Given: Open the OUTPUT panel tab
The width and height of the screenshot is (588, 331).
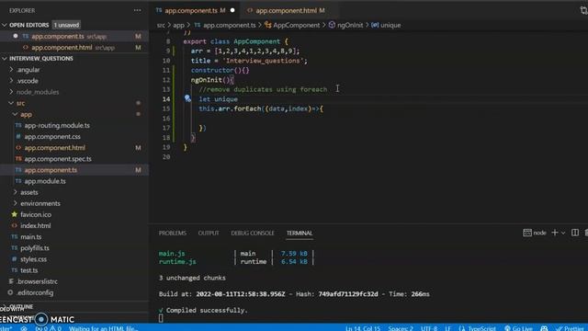Looking at the screenshot, I should (209, 233).
